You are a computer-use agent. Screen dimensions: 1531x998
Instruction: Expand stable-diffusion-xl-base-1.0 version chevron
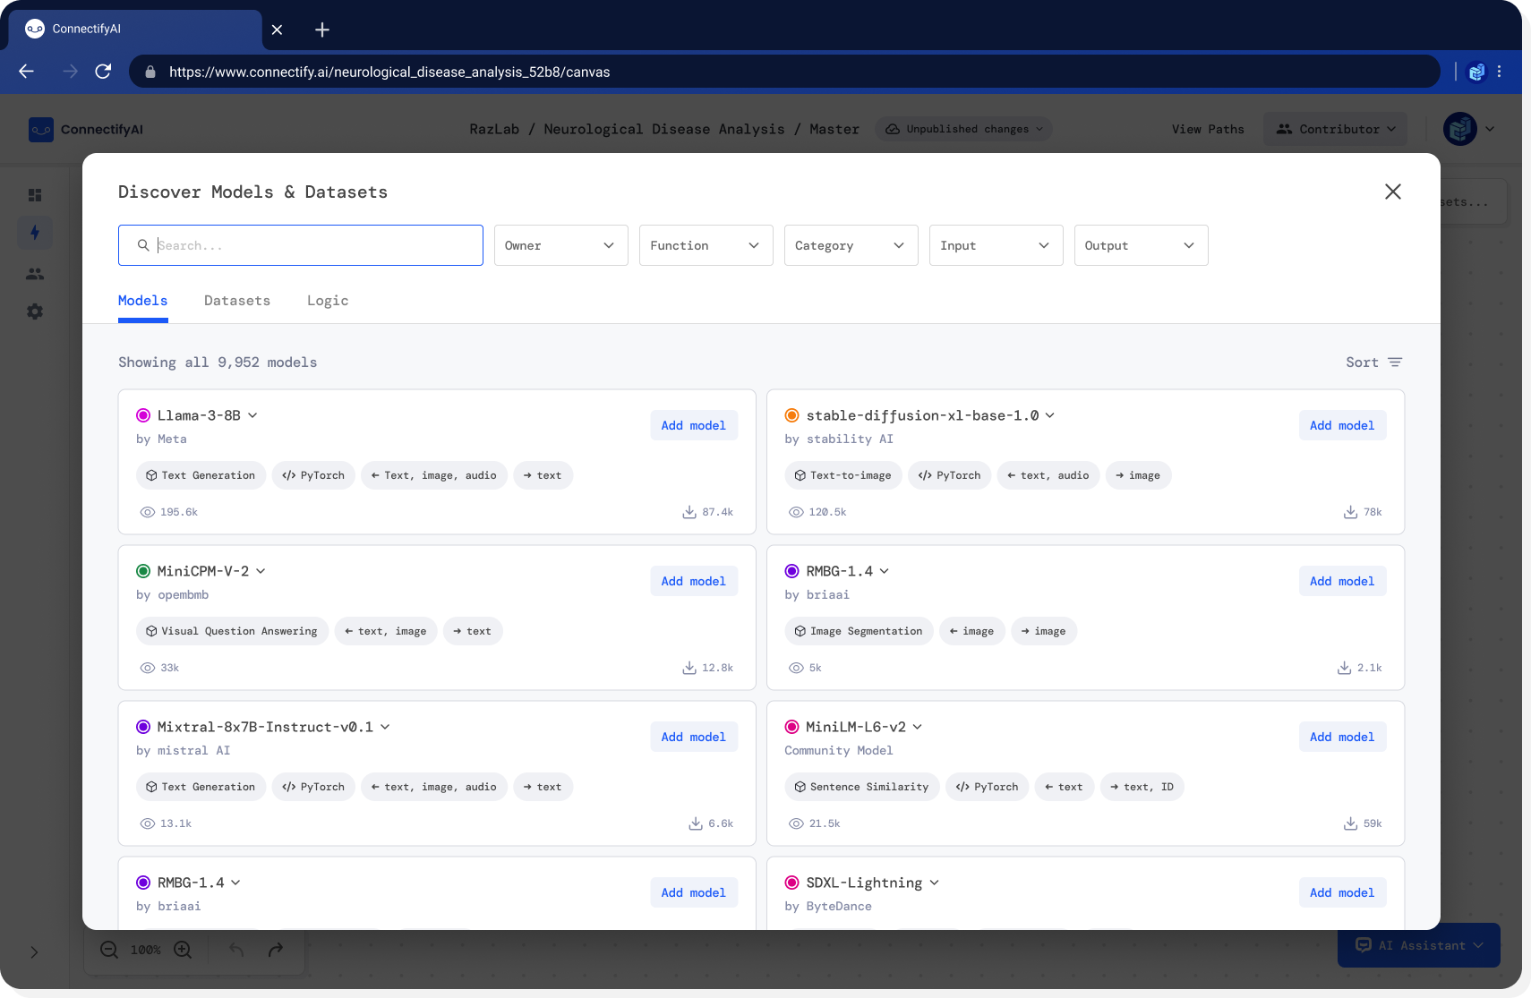pyautogui.click(x=1050, y=415)
